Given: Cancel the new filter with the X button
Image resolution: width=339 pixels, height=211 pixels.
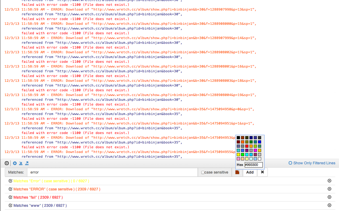Looking at the screenshot, I should pyautogui.click(x=262, y=172).
